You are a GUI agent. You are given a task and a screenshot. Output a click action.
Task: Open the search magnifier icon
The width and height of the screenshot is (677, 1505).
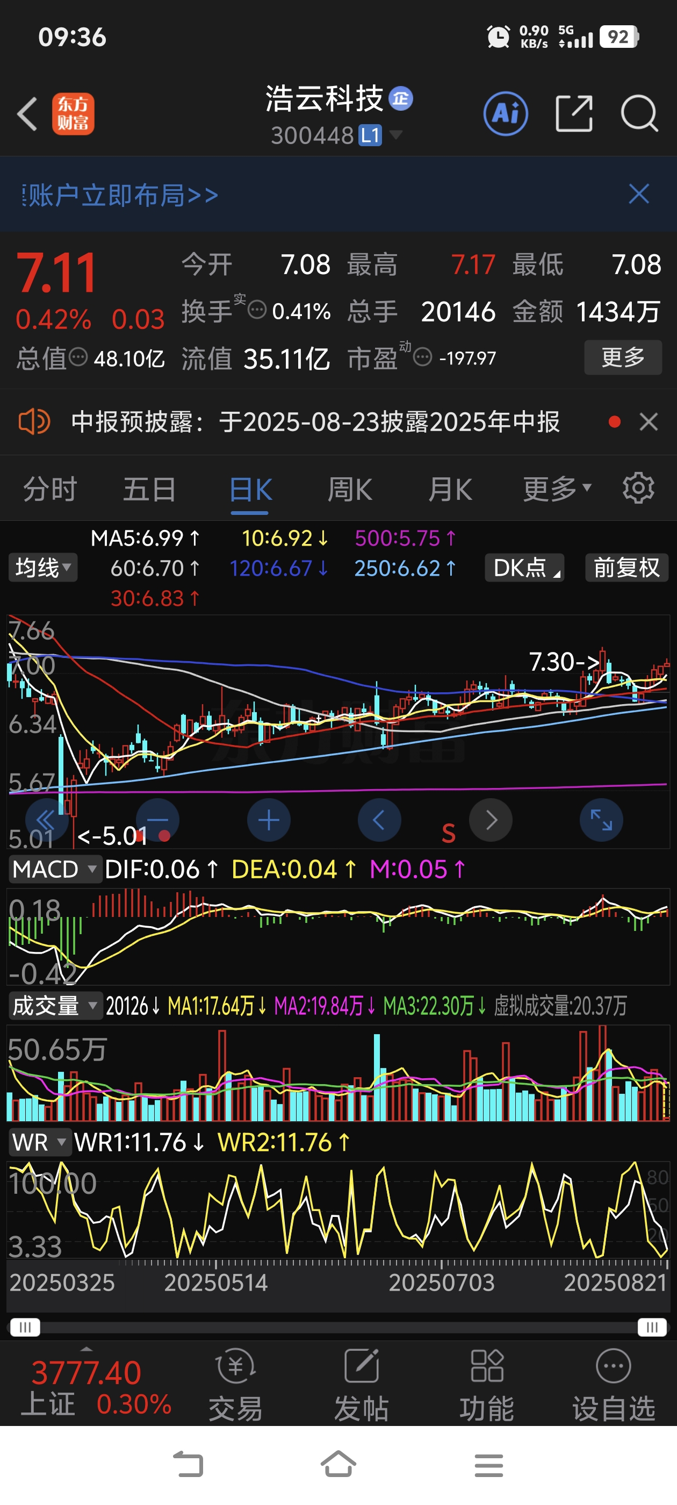pos(639,113)
